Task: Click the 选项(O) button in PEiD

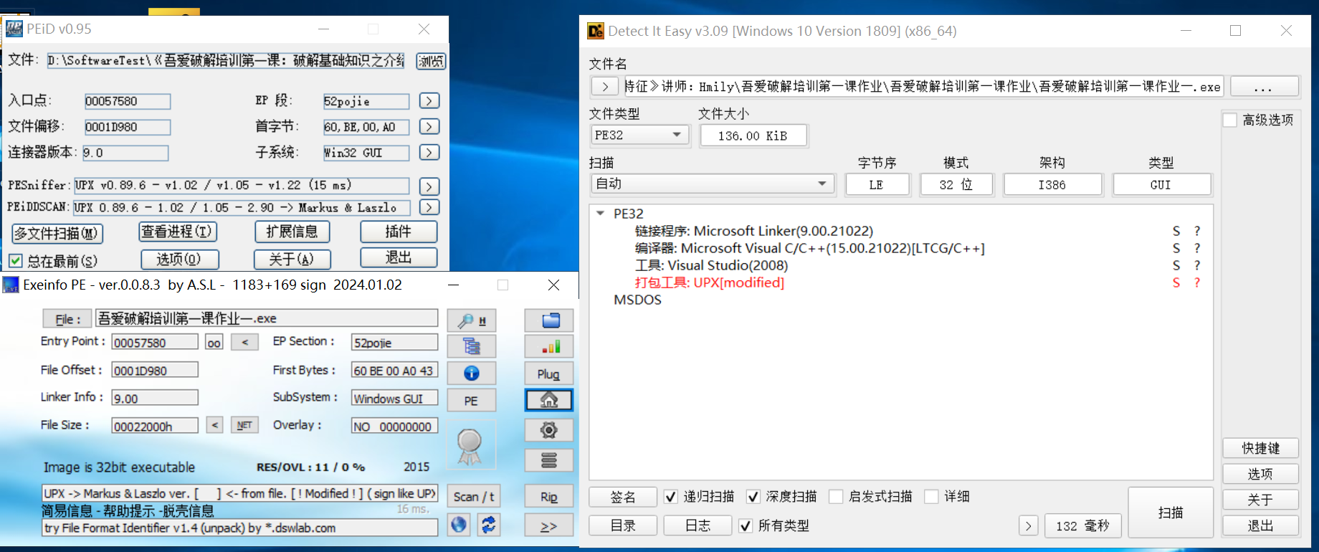Action: (179, 259)
